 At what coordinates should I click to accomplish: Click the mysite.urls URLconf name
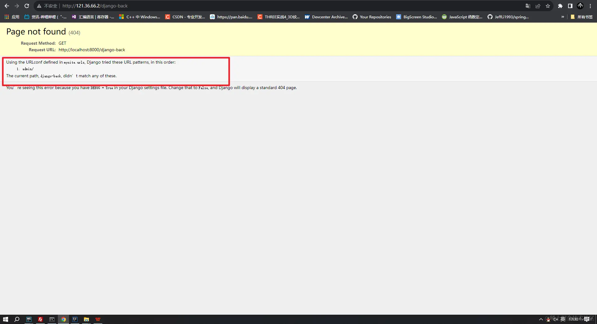(74, 62)
